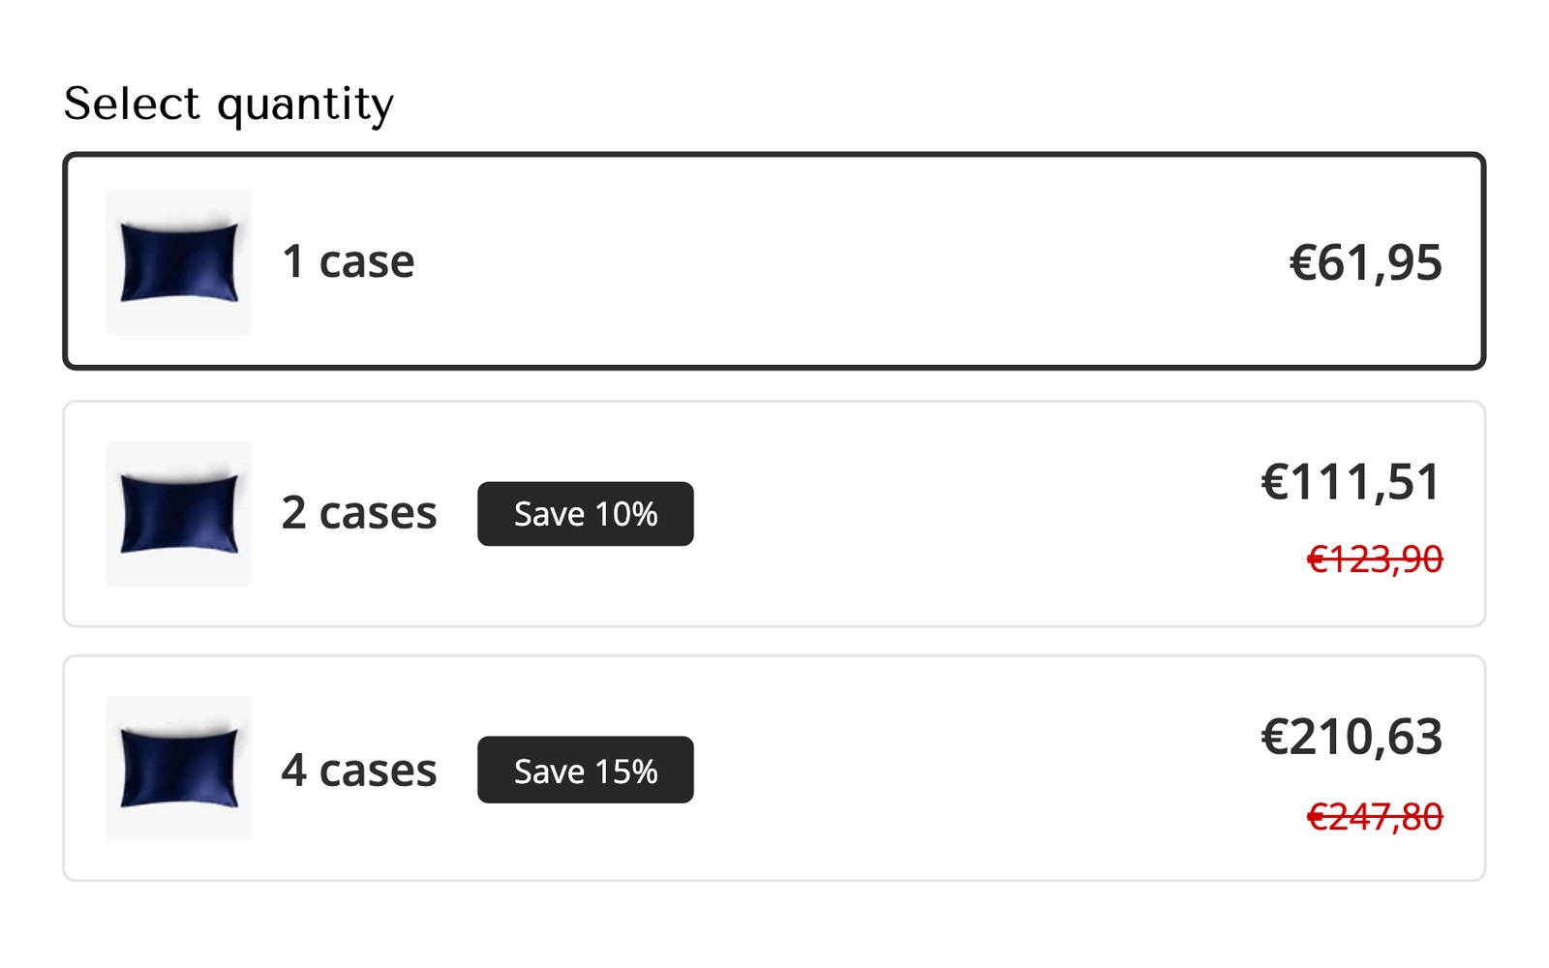
Task: Click the "1 case" text label
Action: click(x=349, y=261)
